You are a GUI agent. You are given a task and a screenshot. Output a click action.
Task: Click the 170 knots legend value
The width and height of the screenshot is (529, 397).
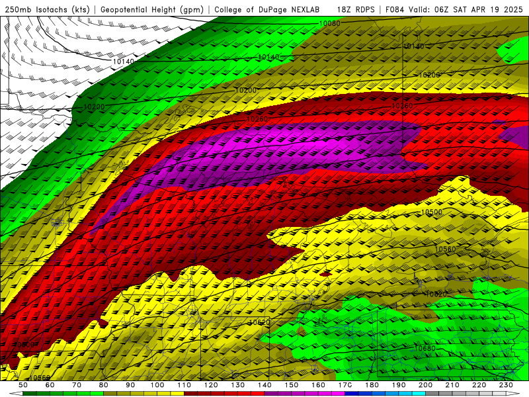pyautogui.click(x=345, y=385)
